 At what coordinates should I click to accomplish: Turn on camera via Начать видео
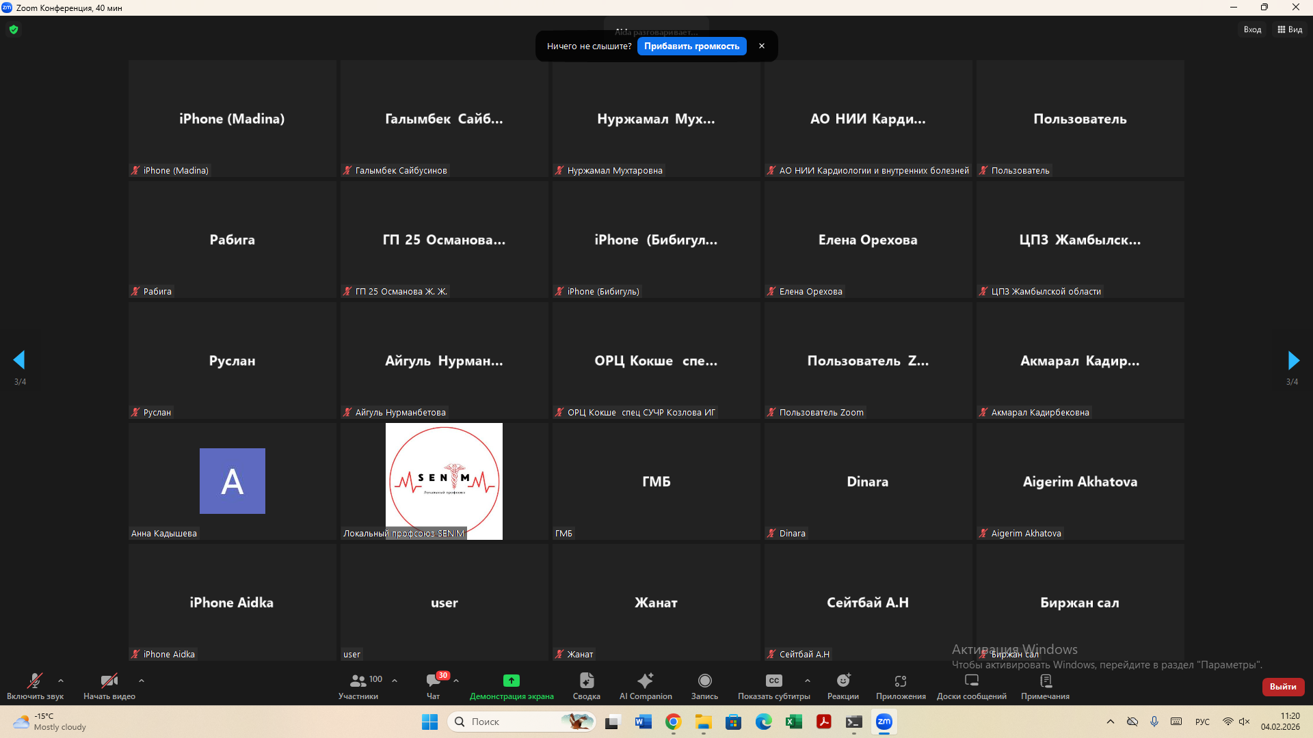coord(109,681)
